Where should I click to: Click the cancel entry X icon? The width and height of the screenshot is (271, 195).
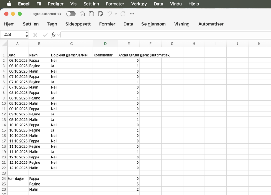tap(35, 35)
